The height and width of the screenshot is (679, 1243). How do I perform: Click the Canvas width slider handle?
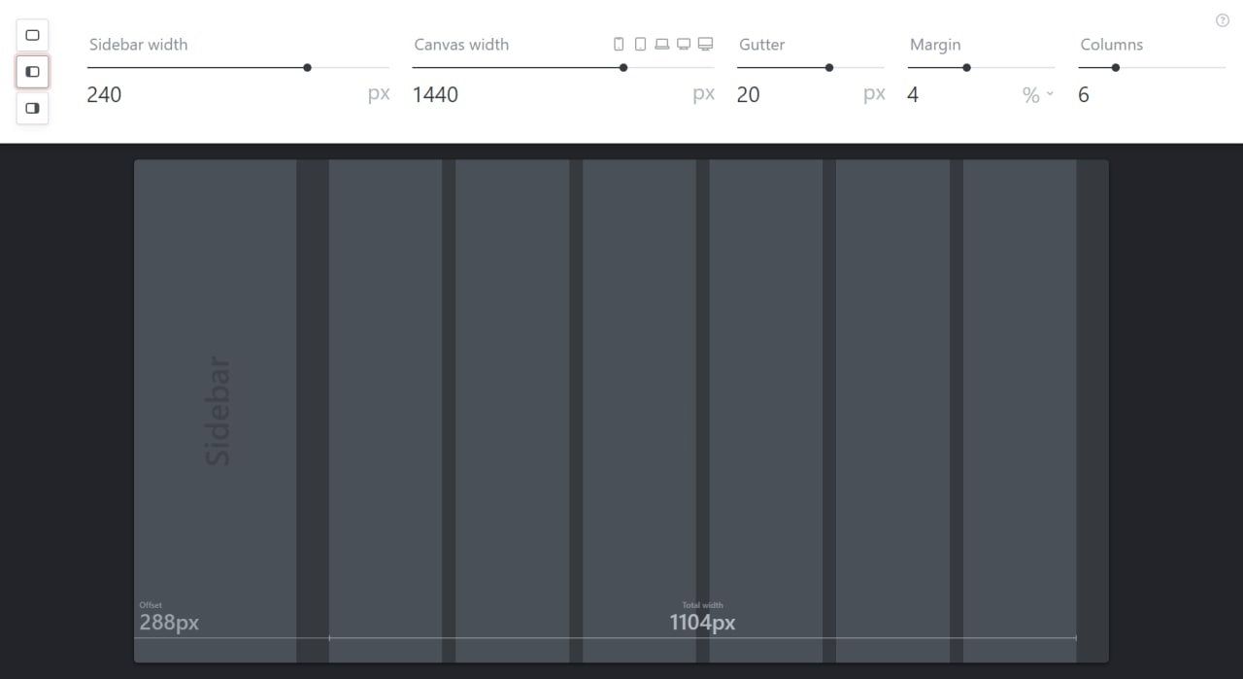coord(623,68)
